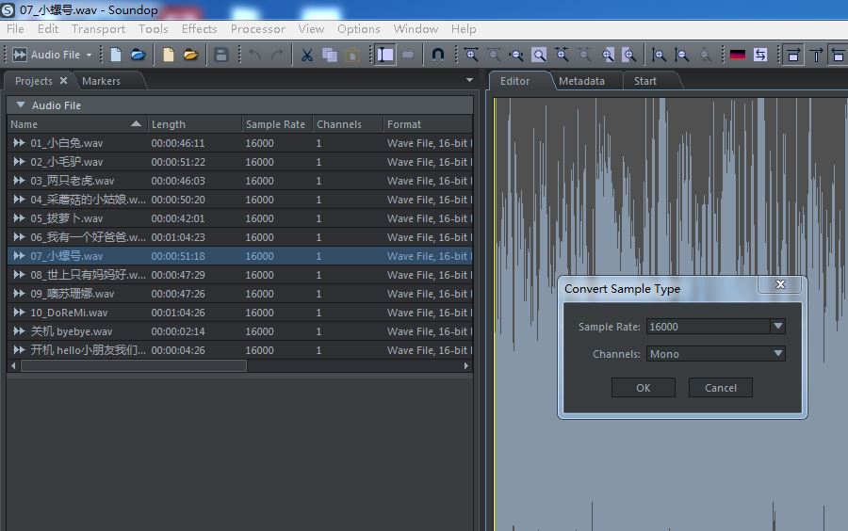Open the Sample Rate dropdown
The width and height of the screenshot is (848, 531).
click(777, 327)
